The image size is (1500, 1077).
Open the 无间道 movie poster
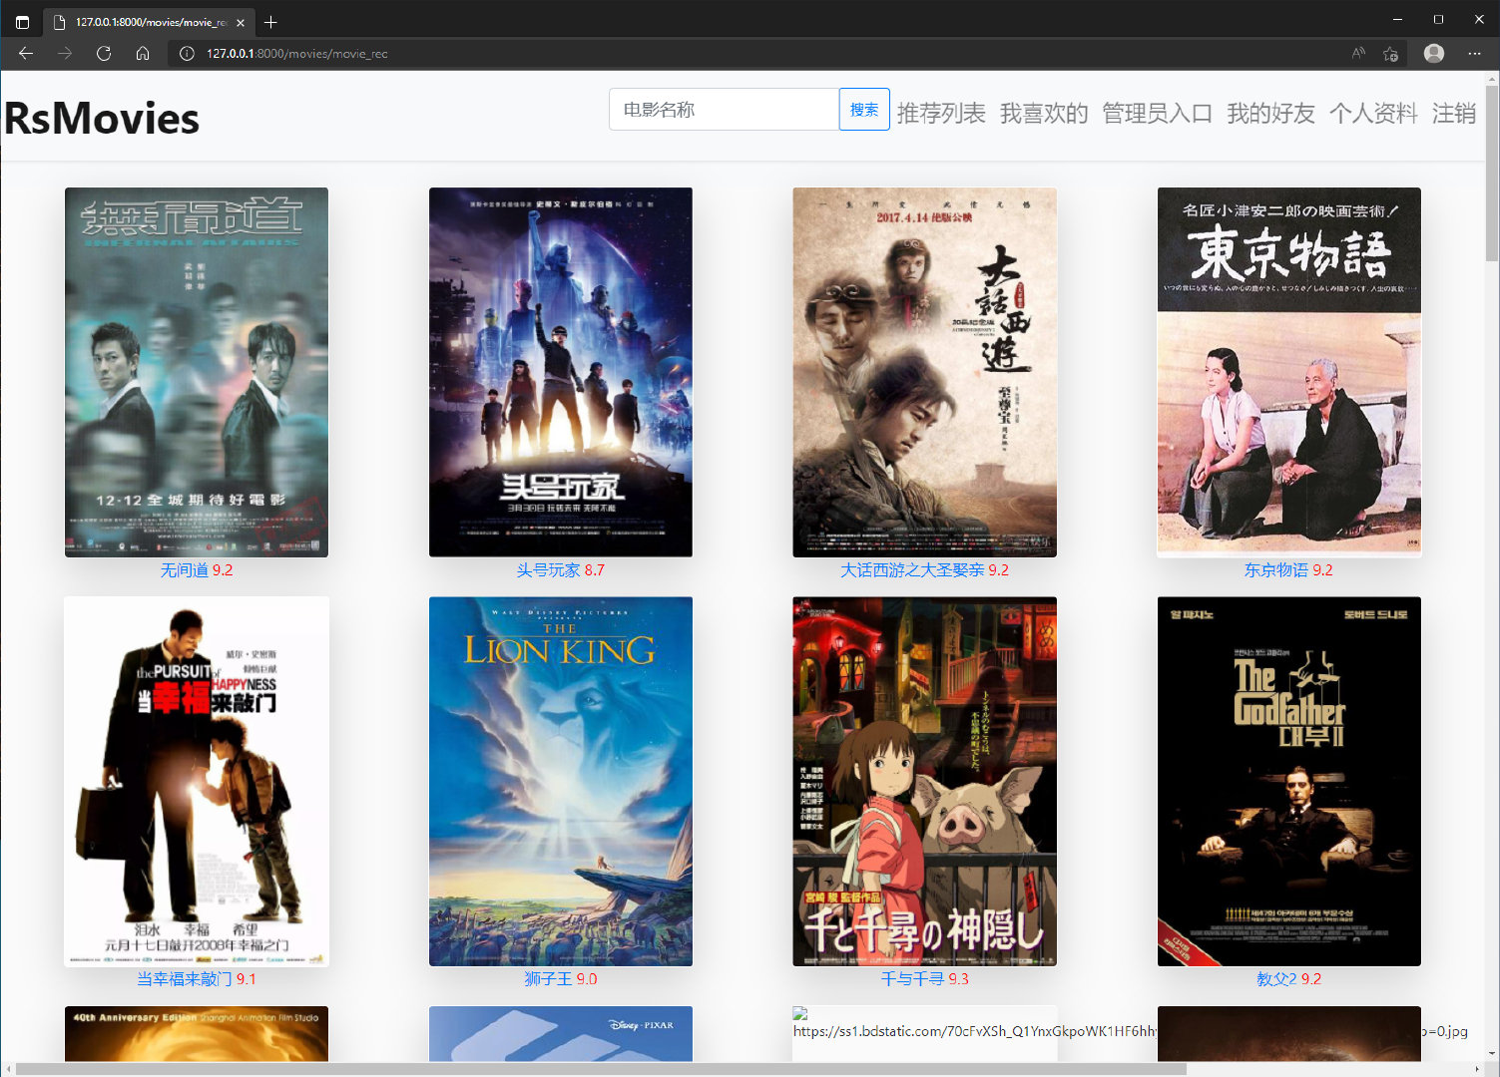pyautogui.click(x=197, y=372)
